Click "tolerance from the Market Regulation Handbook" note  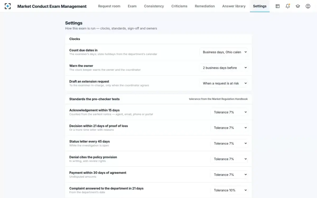(218, 99)
